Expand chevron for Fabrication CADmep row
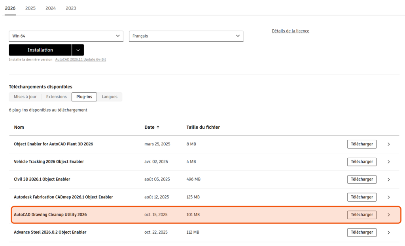The height and width of the screenshot is (246, 405). [x=388, y=197]
